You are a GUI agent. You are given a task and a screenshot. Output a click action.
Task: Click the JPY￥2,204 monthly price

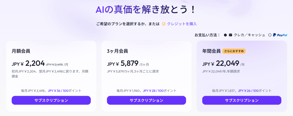(x=28, y=64)
